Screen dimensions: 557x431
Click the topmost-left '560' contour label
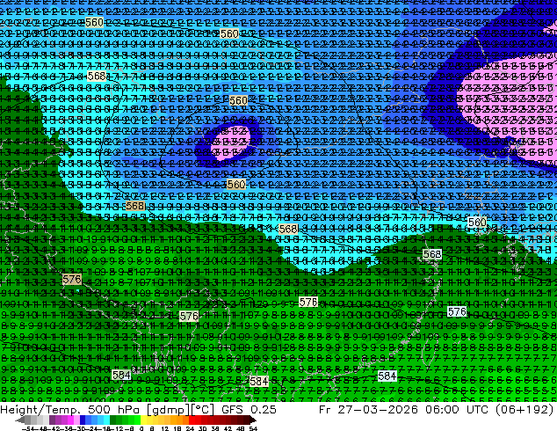pos(95,22)
